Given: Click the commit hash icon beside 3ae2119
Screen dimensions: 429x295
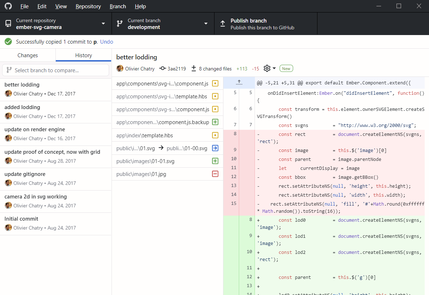Looking at the screenshot, I should pyautogui.click(x=162, y=68).
